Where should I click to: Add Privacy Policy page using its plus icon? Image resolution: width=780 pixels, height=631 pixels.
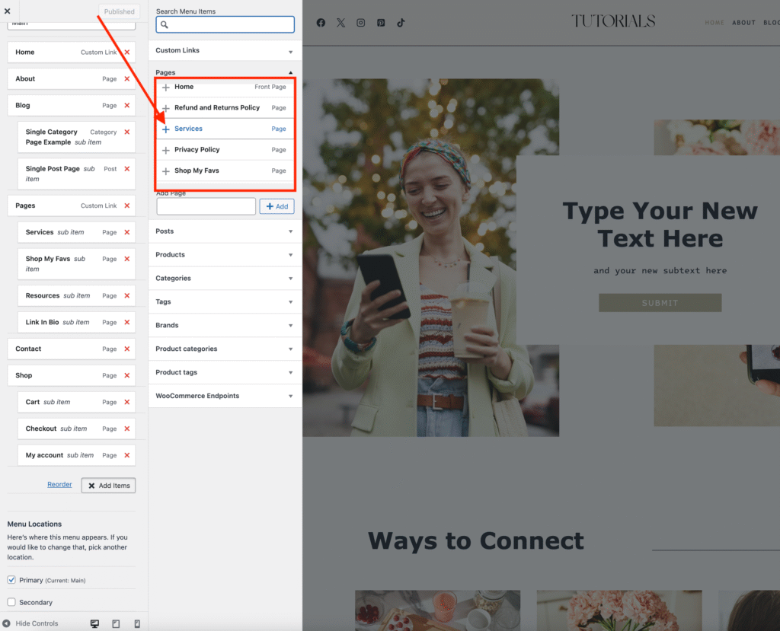pyautogui.click(x=166, y=150)
